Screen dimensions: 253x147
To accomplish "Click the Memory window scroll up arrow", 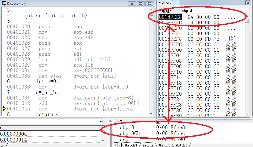I will pyautogui.click(x=247, y=16).
